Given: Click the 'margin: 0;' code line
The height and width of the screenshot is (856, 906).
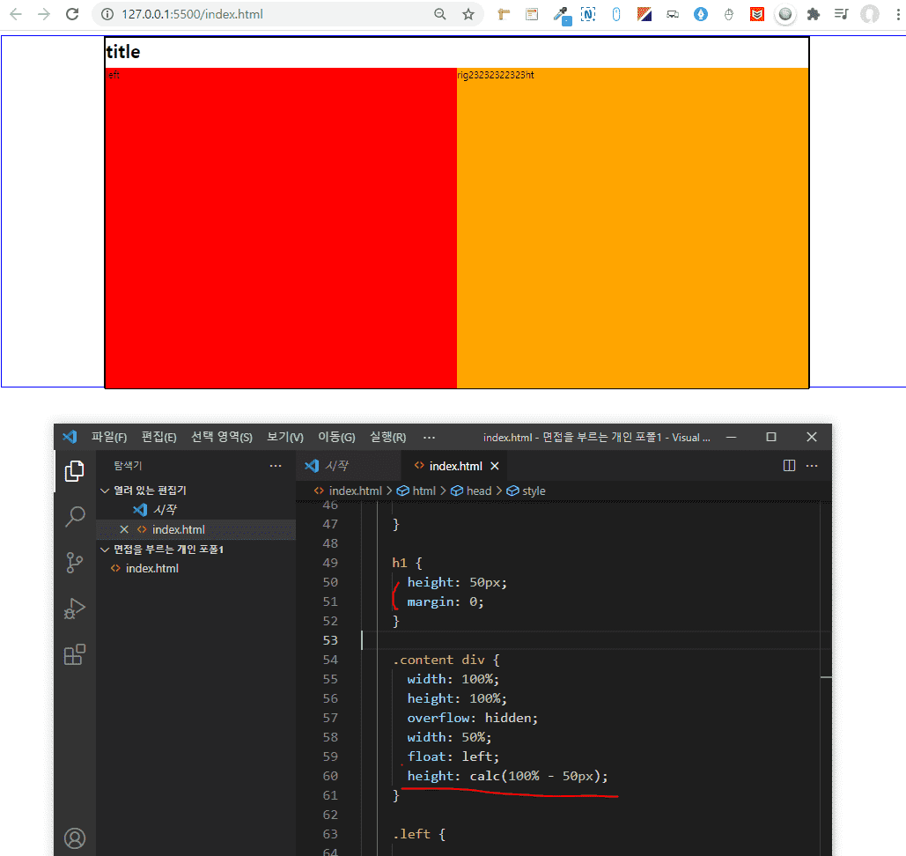Looking at the screenshot, I should 445,601.
